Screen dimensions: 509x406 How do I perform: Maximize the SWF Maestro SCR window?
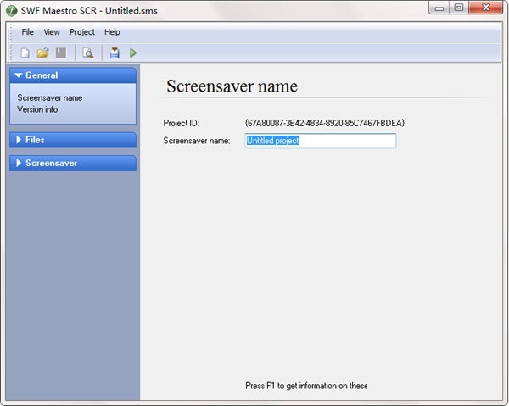[459, 8]
